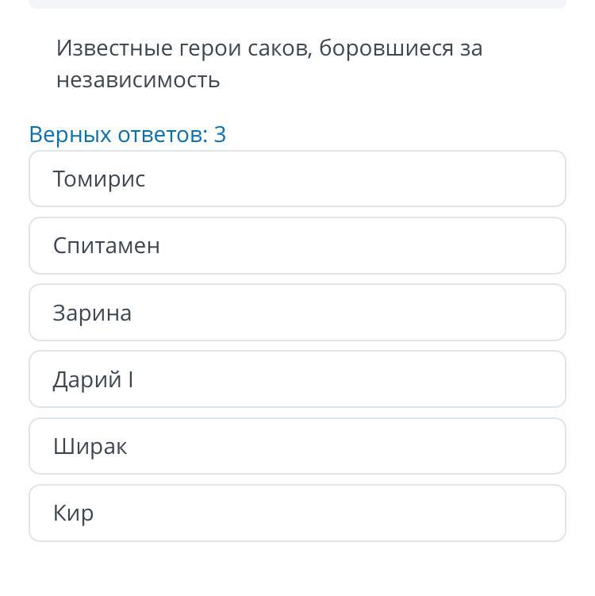Select the answer option Зарина

(297, 313)
